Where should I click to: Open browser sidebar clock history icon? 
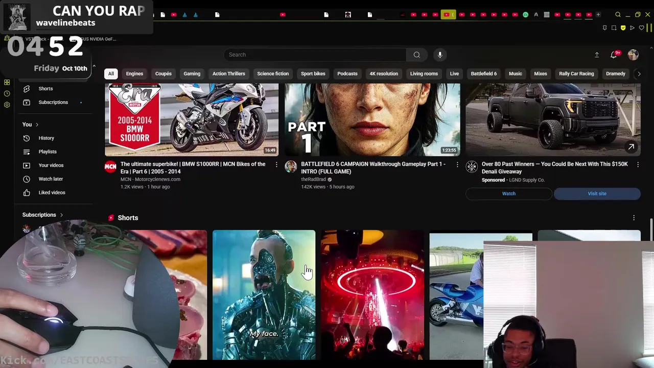(x=7, y=94)
